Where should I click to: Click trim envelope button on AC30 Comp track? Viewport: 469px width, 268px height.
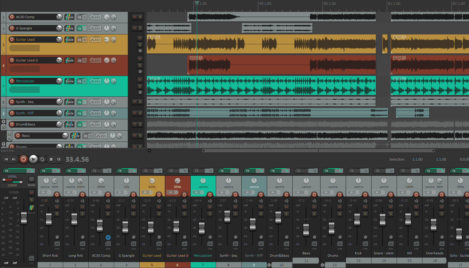[x=95, y=17]
